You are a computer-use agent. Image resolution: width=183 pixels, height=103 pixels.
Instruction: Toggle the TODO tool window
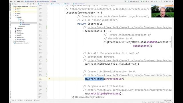point(20,100)
